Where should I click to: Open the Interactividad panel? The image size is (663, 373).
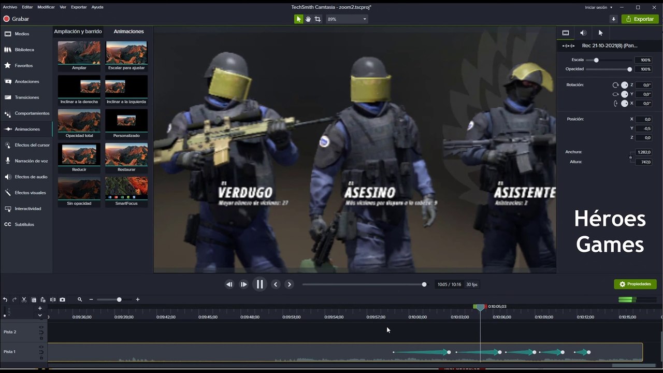26,209
